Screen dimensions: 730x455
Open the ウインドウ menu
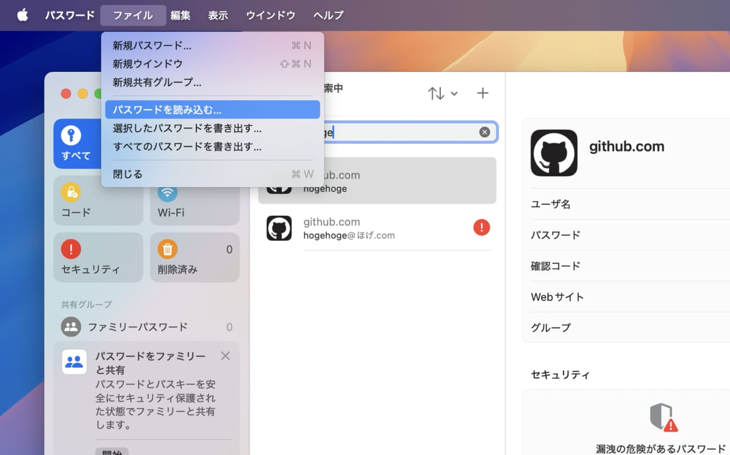coord(270,15)
